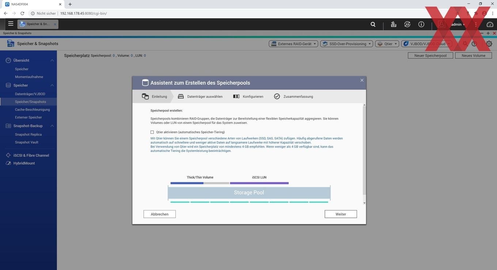497x270 pixels.
Task: Go back in the browser
Action: 5,14
